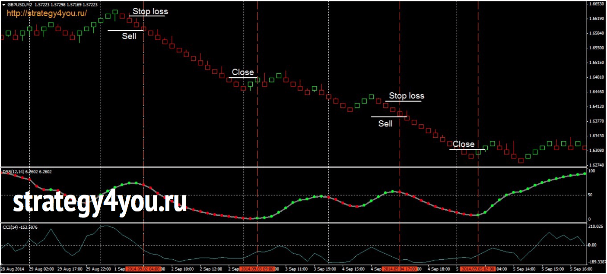Select the 2014.09.05 02:00 time marker
This screenshot has width=607, height=274.
tap(478, 269)
